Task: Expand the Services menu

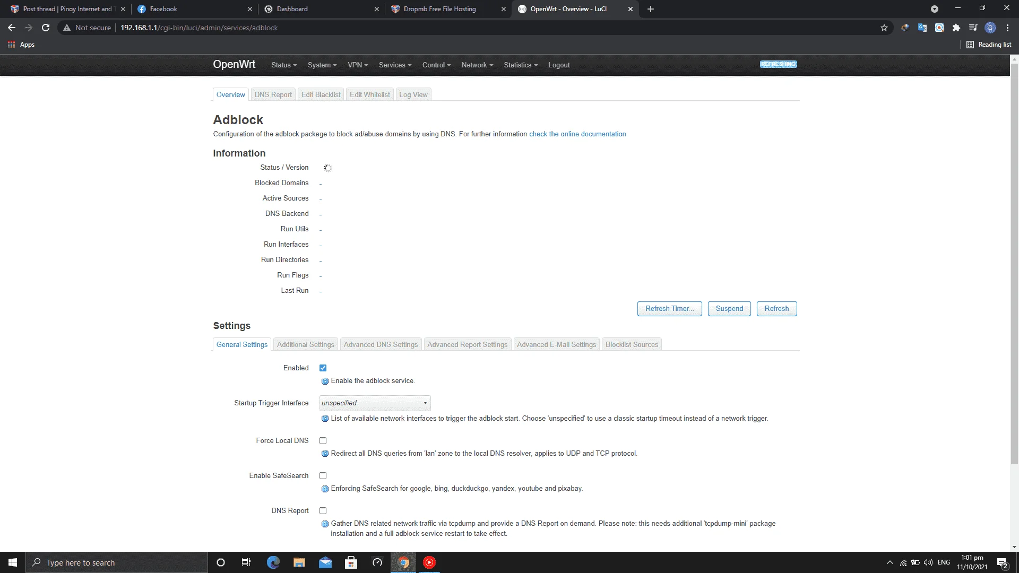Action: [395, 65]
